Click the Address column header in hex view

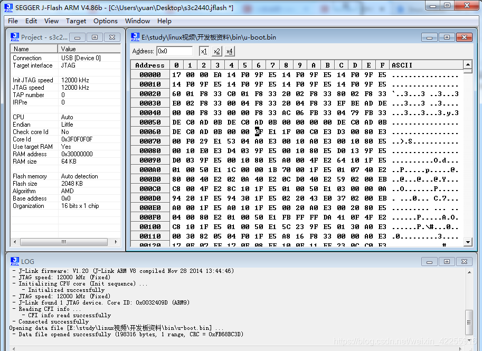point(150,65)
